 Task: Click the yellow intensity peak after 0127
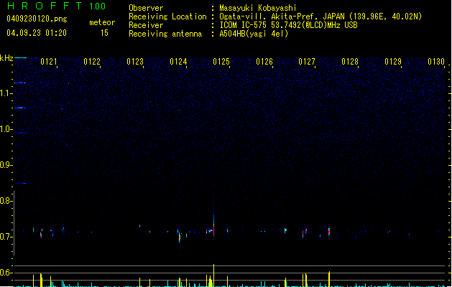(329, 278)
